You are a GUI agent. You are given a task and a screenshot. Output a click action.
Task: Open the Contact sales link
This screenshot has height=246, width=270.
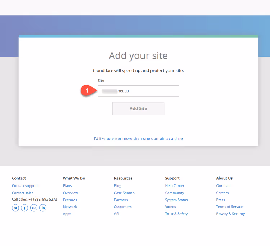point(23,193)
